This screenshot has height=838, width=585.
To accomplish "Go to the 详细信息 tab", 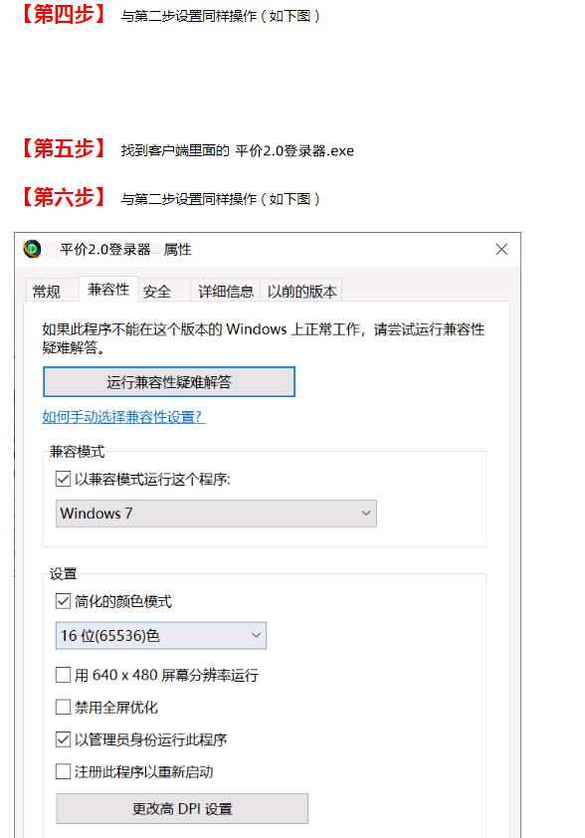I will [226, 292].
